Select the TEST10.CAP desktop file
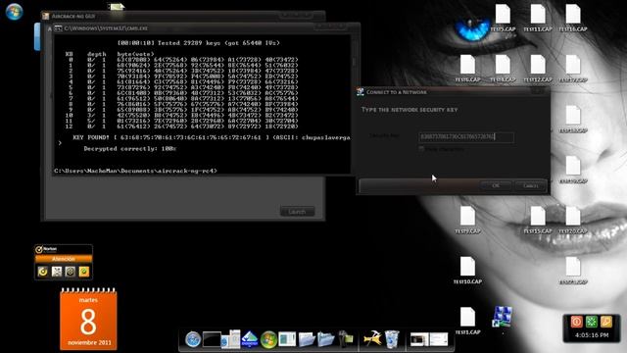The image size is (627, 353). (467, 271)
